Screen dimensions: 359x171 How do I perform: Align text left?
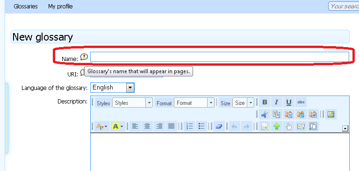(x=135, y=126)
